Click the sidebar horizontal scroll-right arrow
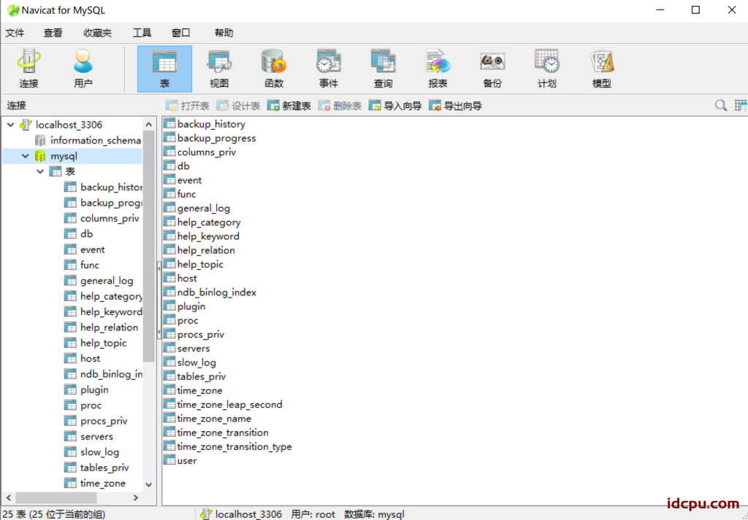The image size is (748, 520). [x=136, y=497]
